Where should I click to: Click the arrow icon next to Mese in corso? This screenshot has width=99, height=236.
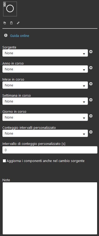pos(91,84)
